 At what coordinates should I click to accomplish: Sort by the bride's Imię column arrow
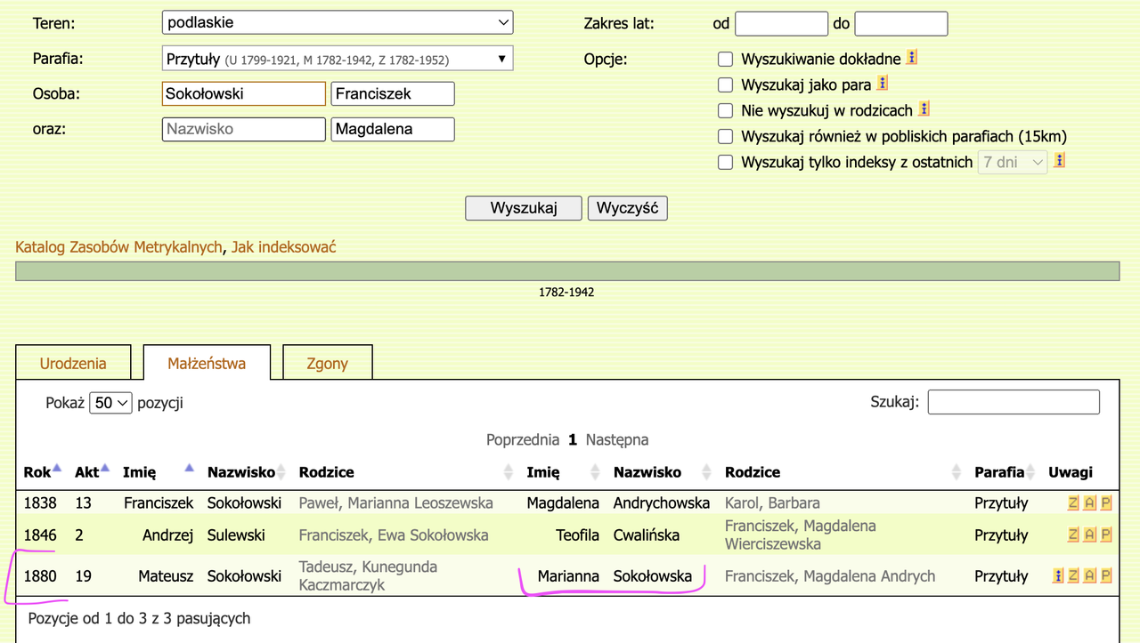pyautogui.click(x=595, y=472)
